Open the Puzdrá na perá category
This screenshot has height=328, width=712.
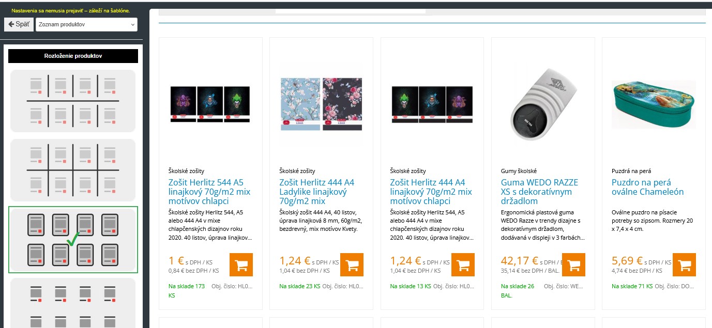coord(631,171)
